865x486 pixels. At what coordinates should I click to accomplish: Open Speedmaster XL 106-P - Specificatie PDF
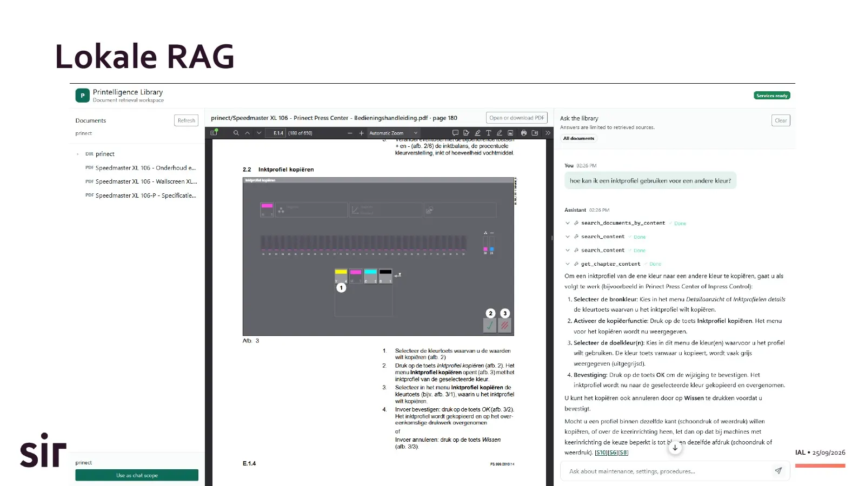[141, 195]
